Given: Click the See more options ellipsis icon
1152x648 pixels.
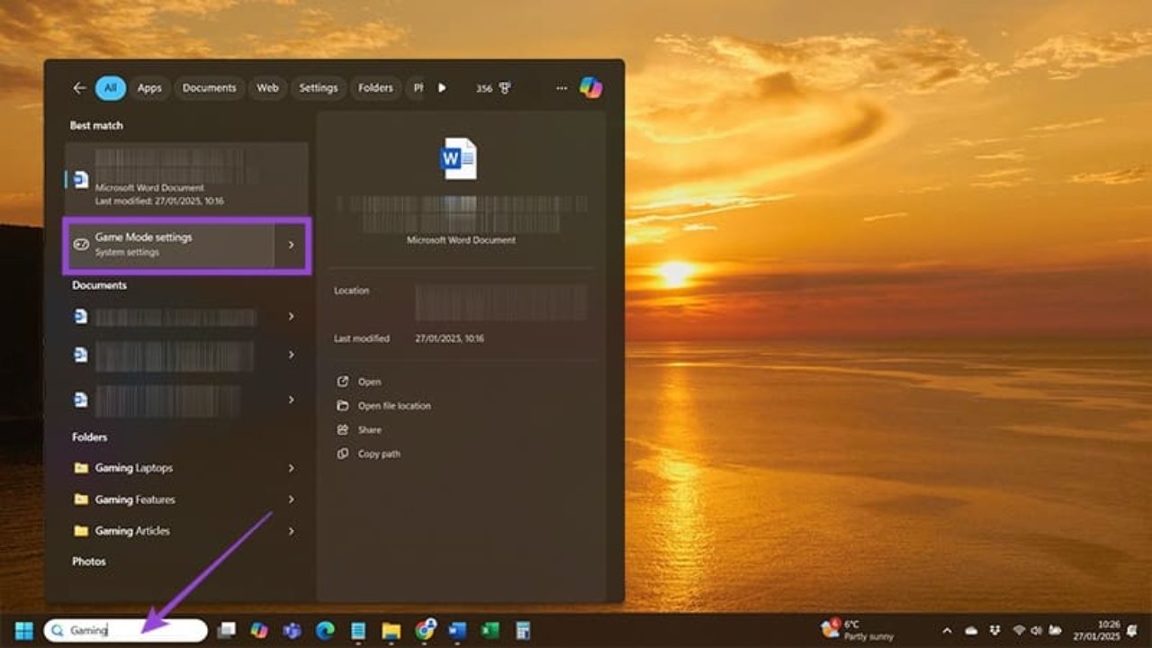Looking at the screenshot, I should coord(561,87).
